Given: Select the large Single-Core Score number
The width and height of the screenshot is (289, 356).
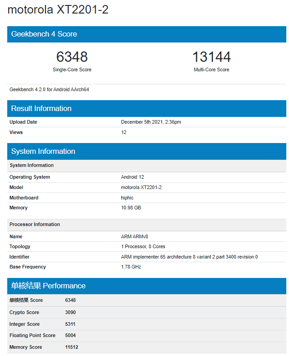Looking at the screenshot, I should [72, 57].
